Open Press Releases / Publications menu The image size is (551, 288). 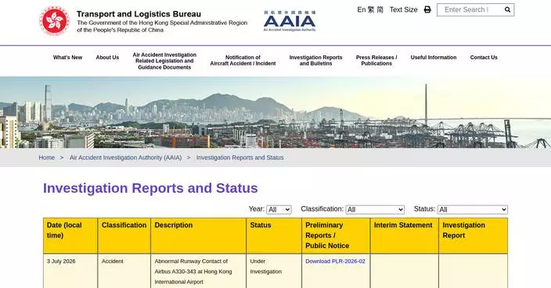(376, 61)
